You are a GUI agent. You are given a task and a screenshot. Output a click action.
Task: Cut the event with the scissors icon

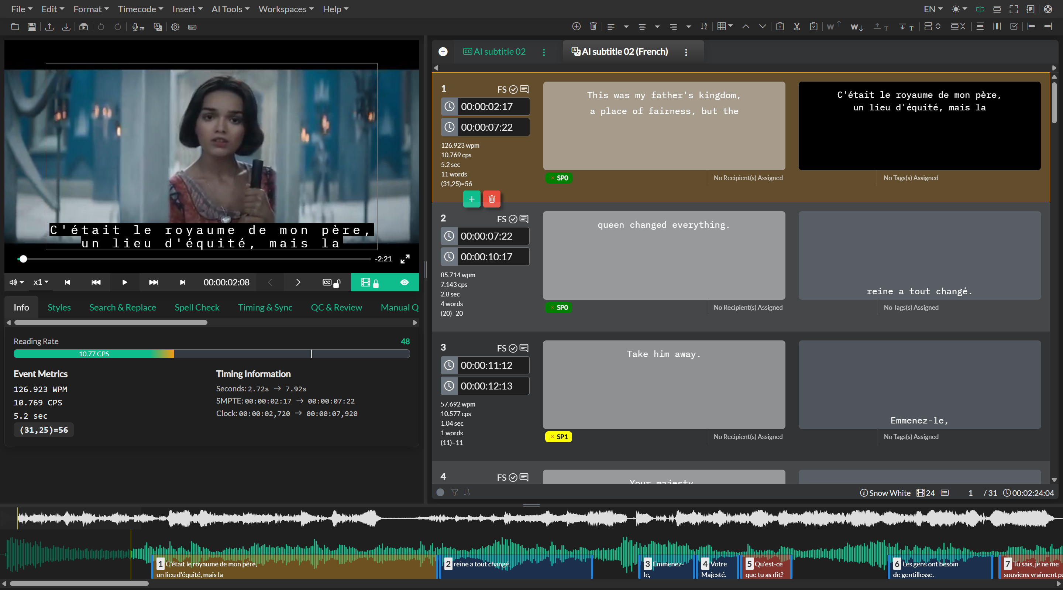(797, 27)
